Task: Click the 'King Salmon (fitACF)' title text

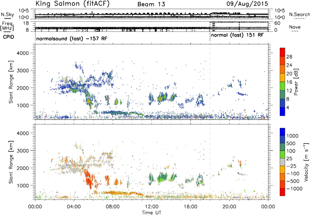Action: click(x=72, y=4)
